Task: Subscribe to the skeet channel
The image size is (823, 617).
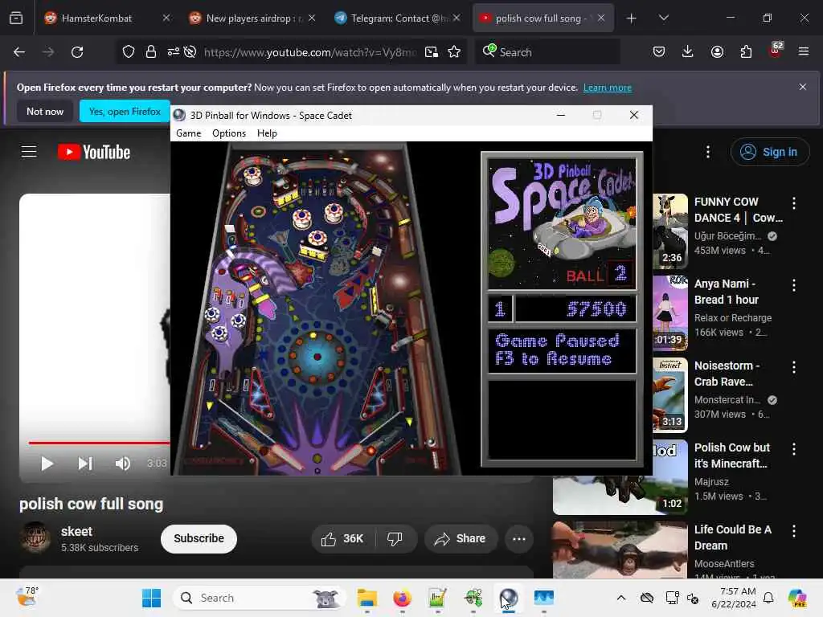Action: pos(199,539)
